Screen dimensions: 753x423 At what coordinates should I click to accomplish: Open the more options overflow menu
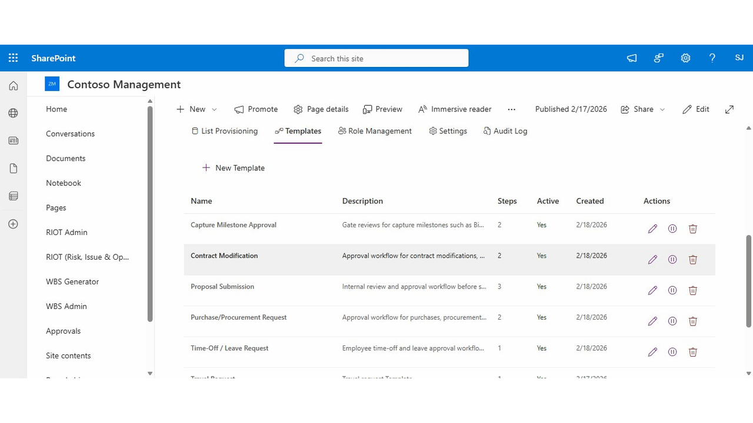511,109
